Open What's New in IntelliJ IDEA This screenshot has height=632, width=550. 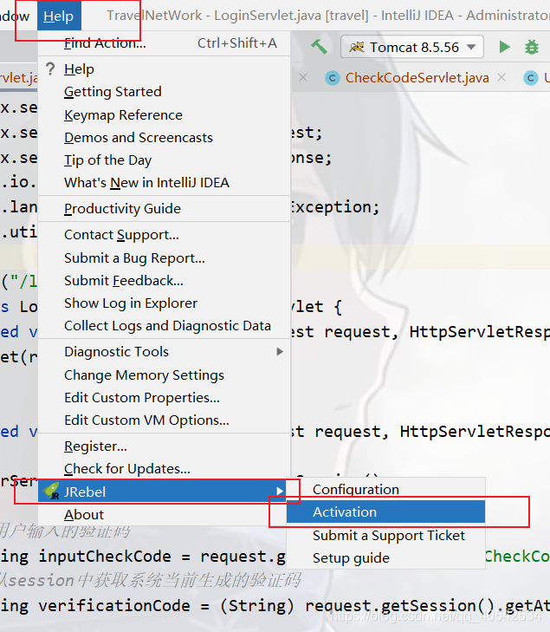pyautogui.click(x=165, y=183)
